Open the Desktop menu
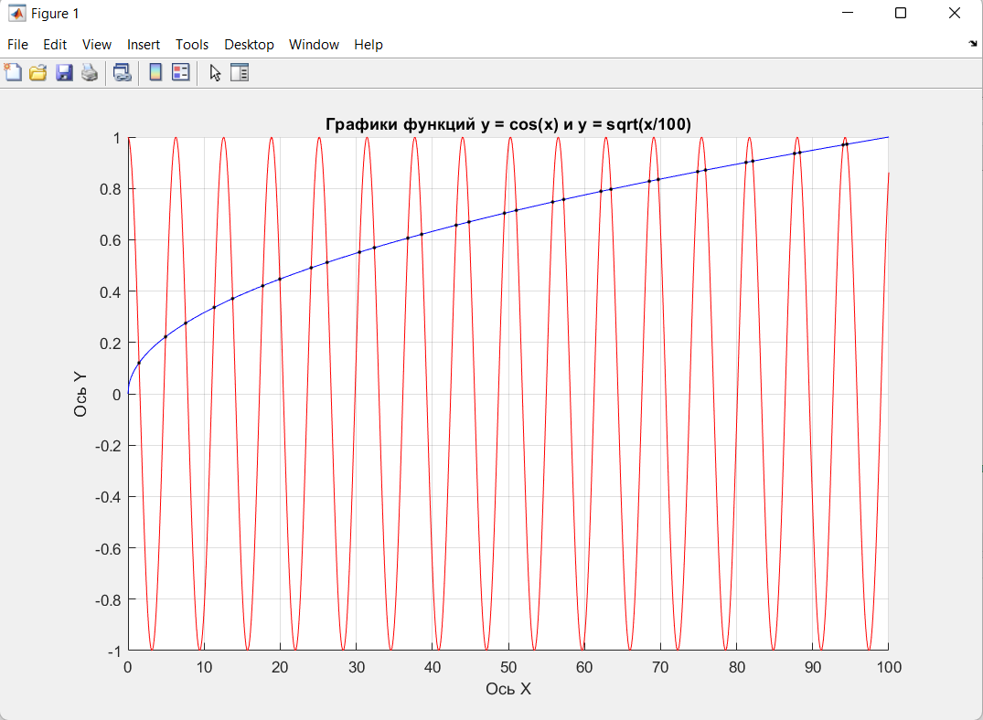This screenshot has height=720, width=983. pyautogui.click(x=249, y=45)
